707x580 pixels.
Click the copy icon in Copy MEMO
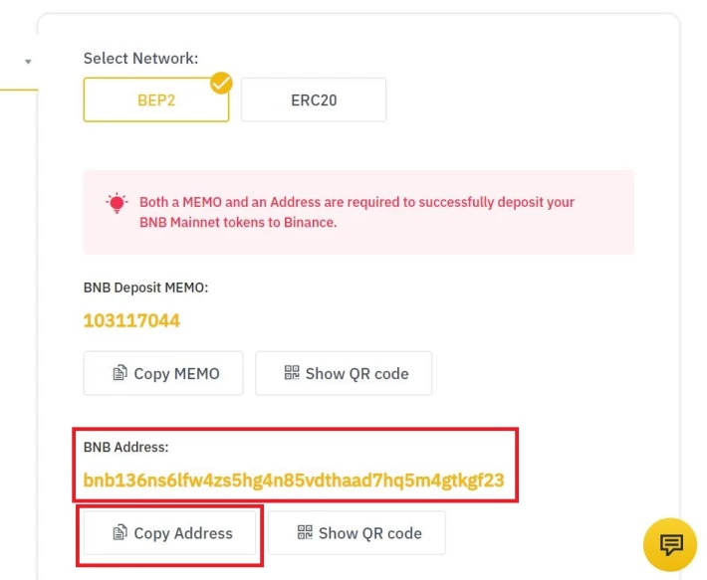click(119, 373)
